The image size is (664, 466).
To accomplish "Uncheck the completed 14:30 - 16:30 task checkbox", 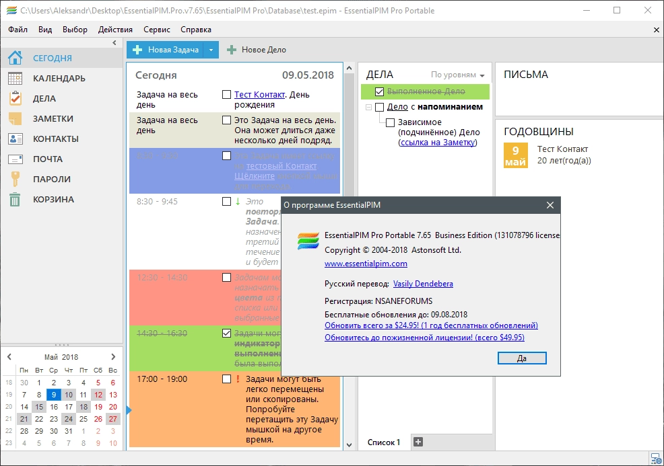I will pyautogui.click(x=226, y=334).
